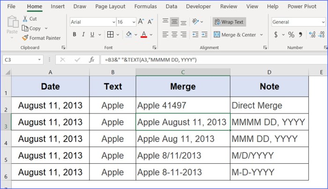328x189 pixels.
Task: Expand borders options arrow
Action: 118,35
